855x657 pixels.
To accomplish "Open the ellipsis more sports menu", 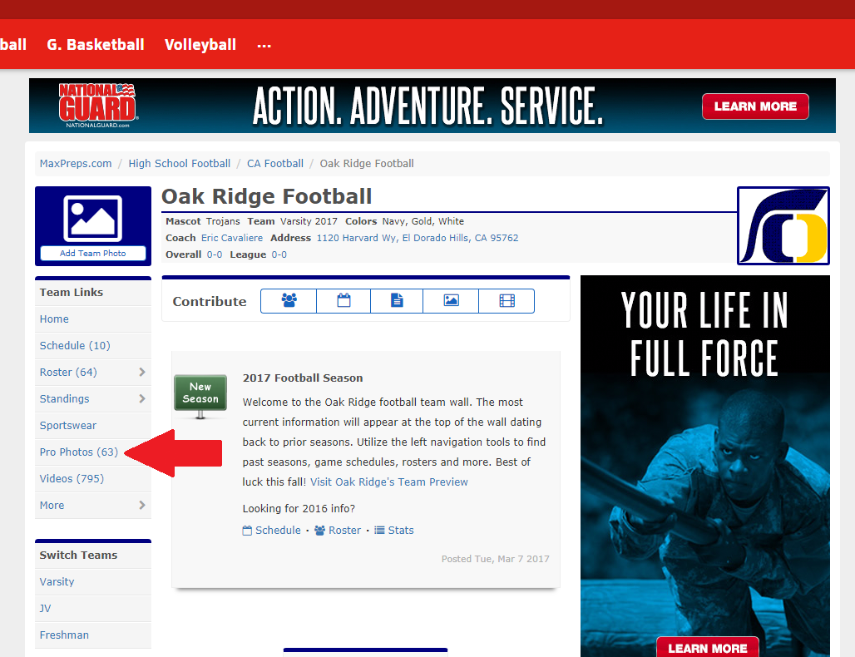I will 264,45.
